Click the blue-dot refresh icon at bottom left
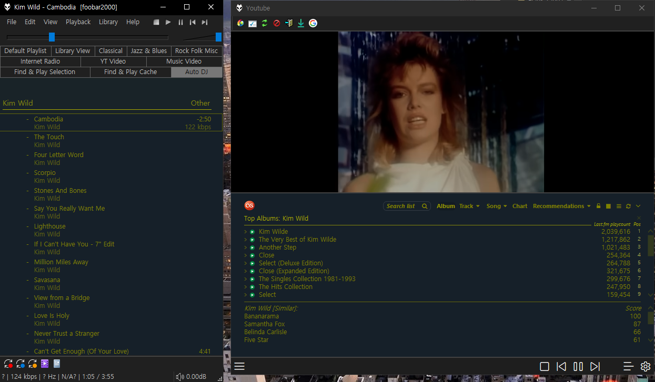The image size is (655, 382). 21,363
